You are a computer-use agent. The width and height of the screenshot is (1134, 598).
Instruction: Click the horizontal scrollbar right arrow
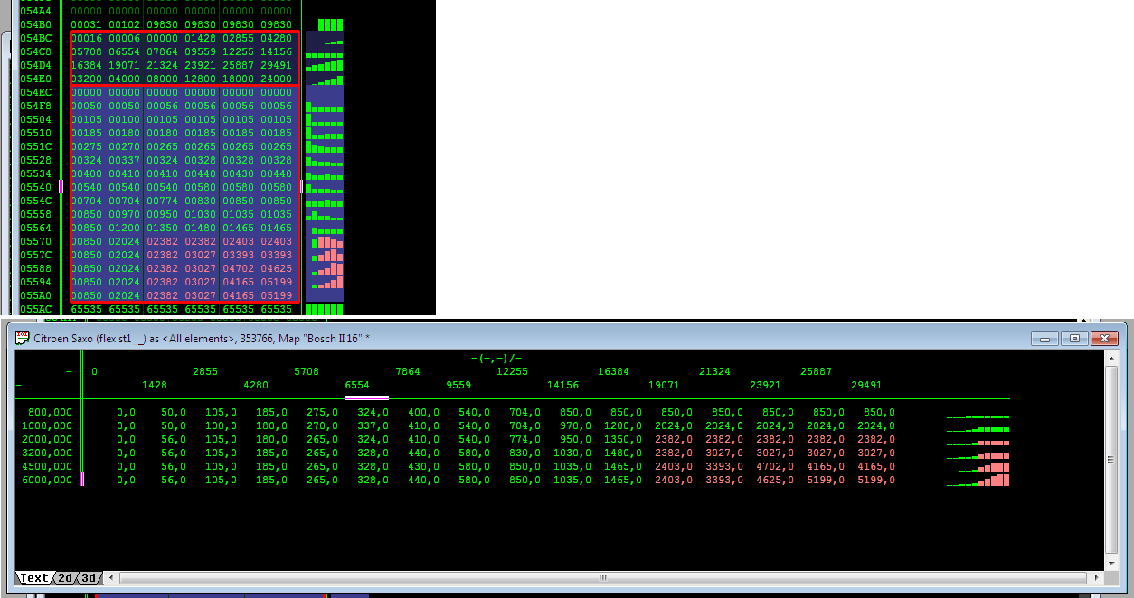(x=1095, y=578)
